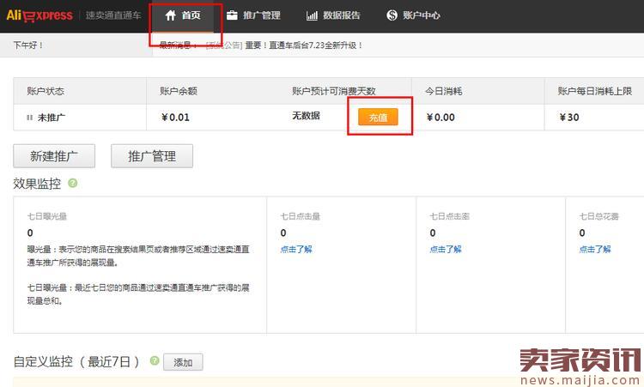Screen dimensions: 644x387
Task: Click the green help icon beside 效果监控
Action: [x=73, y=183]
